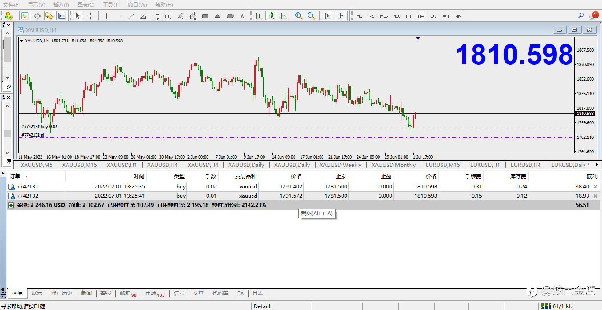602x310 pixels.
Task: Sort orders by 订单 column header
Action: pos(36,176)
